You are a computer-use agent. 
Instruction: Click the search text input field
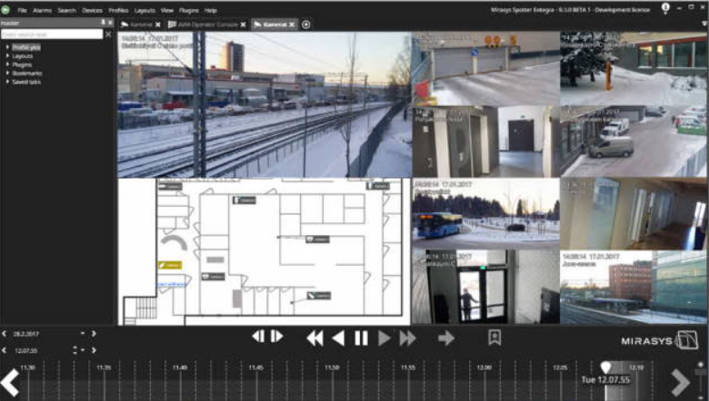(x=51, y=34)
